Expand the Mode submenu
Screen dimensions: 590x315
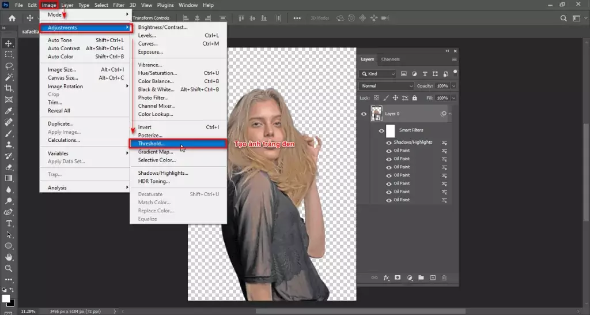pos(85,14)
